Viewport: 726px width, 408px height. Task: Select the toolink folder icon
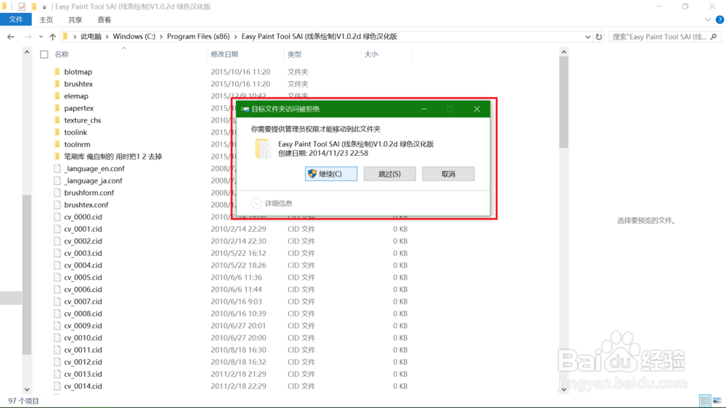[x=57, y=132]
